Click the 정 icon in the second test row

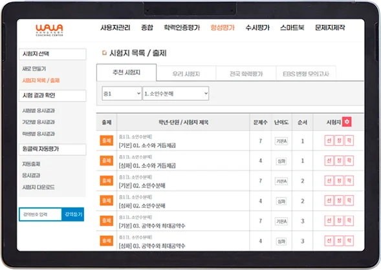(x=339, y=161)
